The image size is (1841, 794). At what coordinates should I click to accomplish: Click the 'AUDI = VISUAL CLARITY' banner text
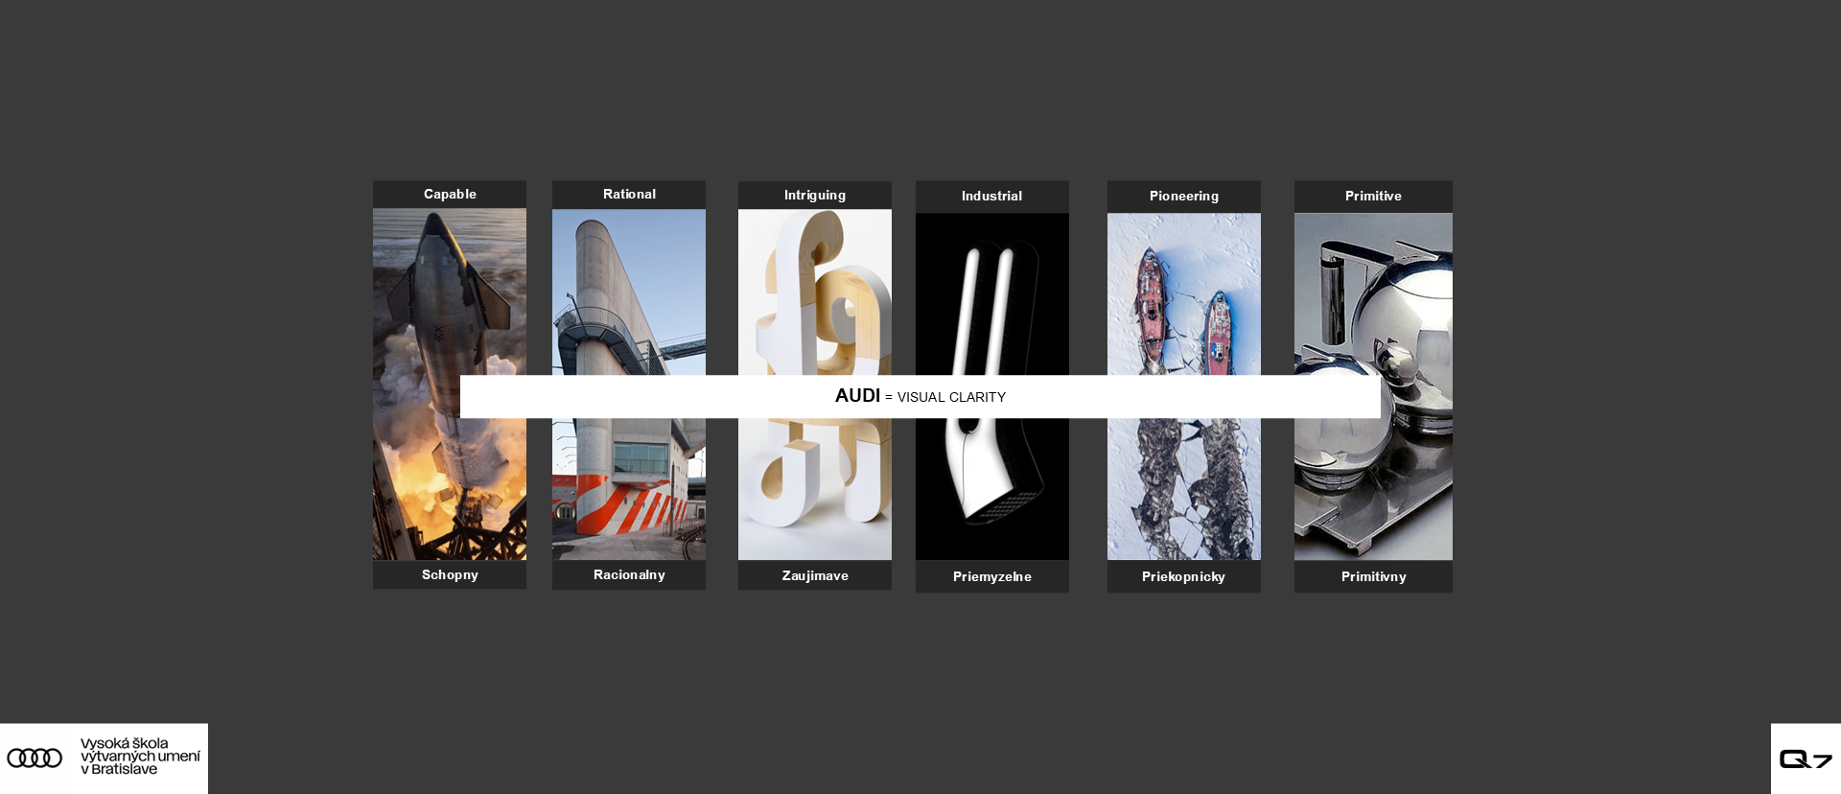(920, 396)
